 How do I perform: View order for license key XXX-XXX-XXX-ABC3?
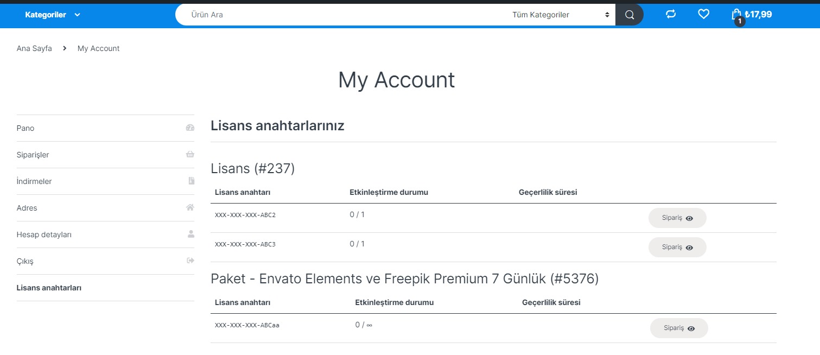point(677,247)
